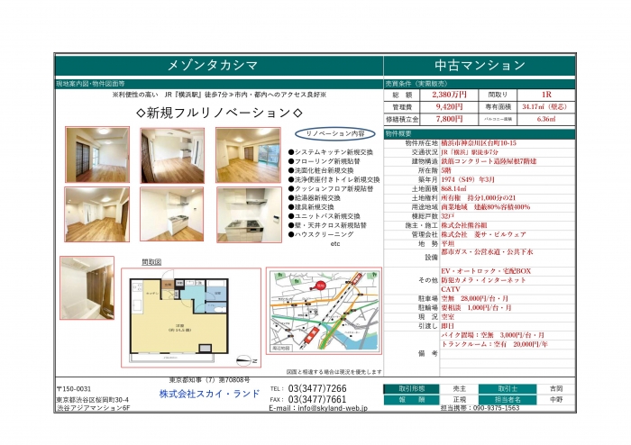This screenshot has width=631, height=445.
Task: Click the 引渡し value 即日
Action: [x=447, y=326]
